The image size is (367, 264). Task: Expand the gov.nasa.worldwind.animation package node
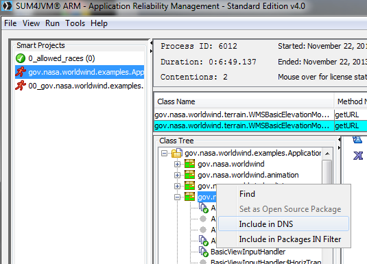177,175
